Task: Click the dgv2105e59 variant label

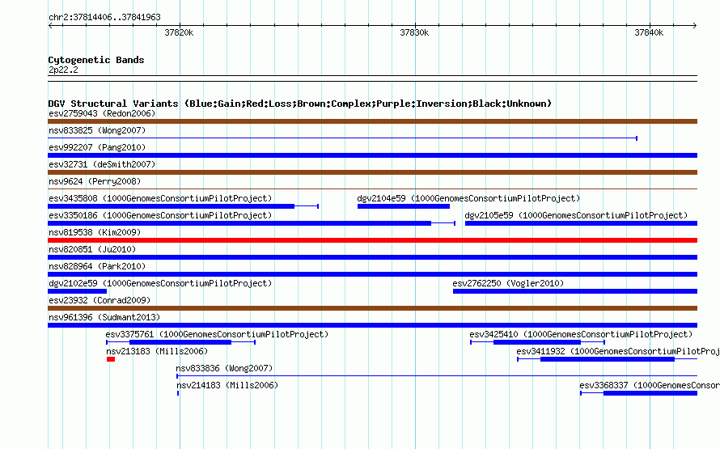Action: [x=576, y=215]
